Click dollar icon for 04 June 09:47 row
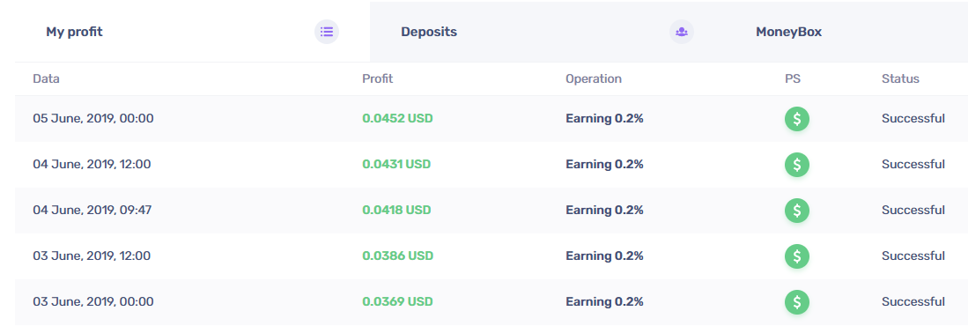968x326 pixels. (x=797, y=210)
